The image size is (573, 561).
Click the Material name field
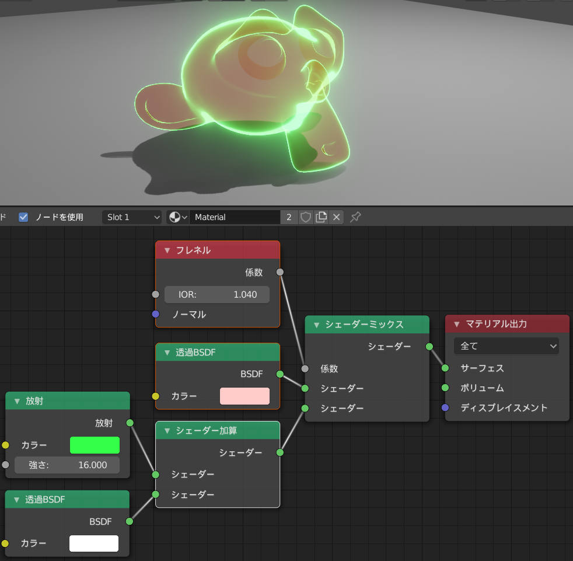coord(235,217)
